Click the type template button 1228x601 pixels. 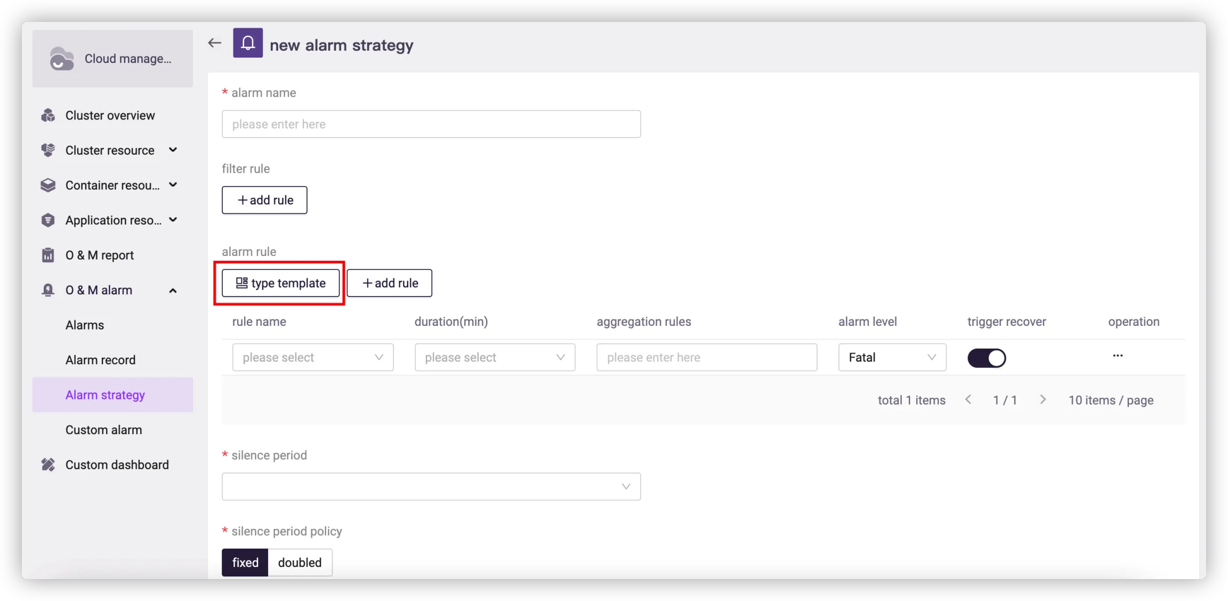[281, 283]
